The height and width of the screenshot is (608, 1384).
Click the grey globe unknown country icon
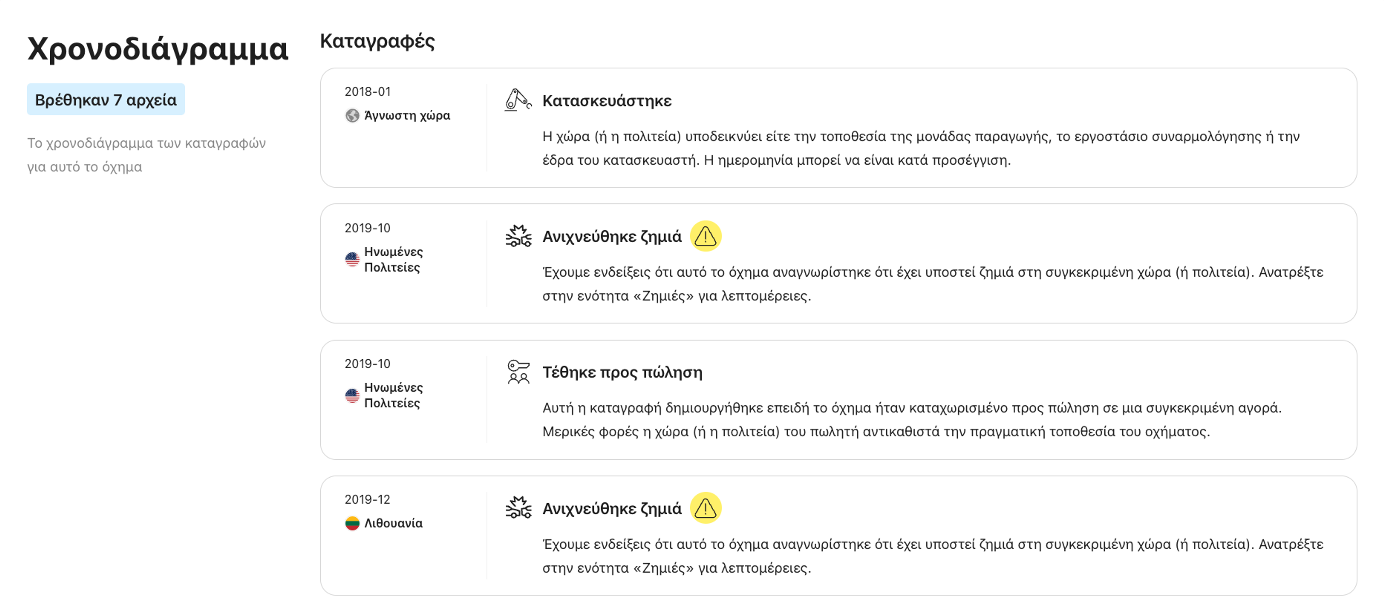click(x=352, y=116)
